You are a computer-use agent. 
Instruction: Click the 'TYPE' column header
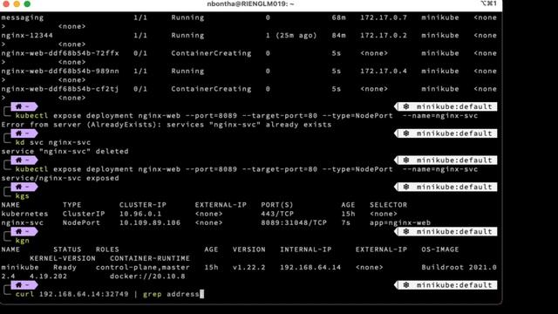(x=71, y=205)
